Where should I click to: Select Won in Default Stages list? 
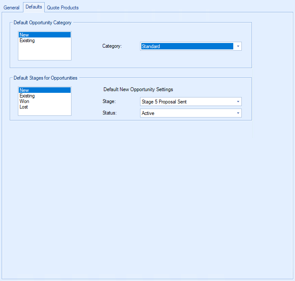point(24,102)
